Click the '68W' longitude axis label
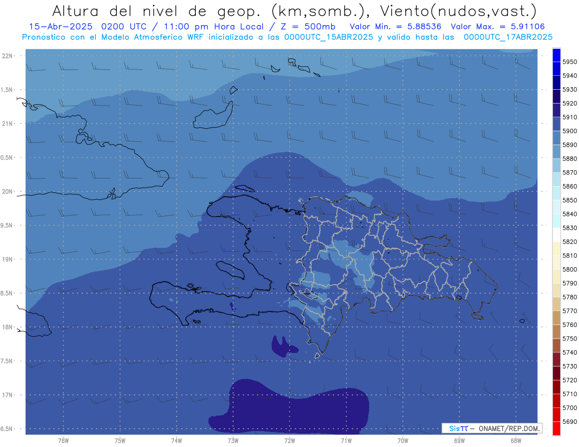This screenshot has height=447, width=579. [x=516, y=440]
